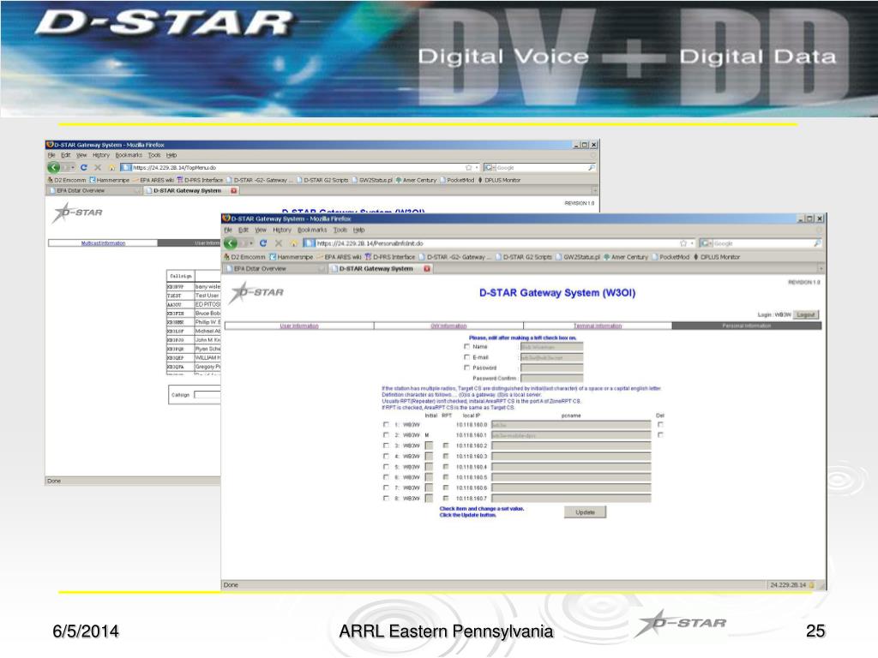Click the Home icon in rear window toolbar

pyautogui.click(x=111, y=167)
